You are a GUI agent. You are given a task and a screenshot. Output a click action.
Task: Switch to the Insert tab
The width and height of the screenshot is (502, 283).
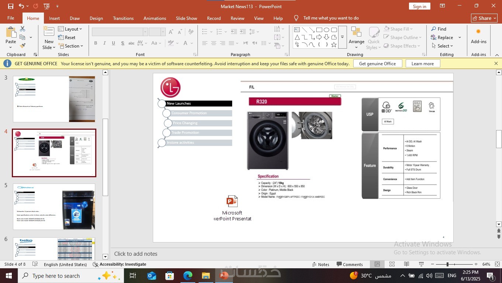(54, 18)
